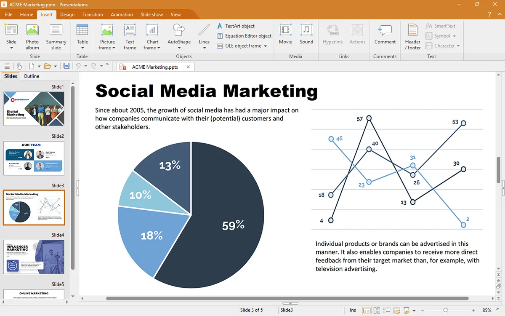Open the OLE object frame dropdown arrow
Viewport: 505px width, 316px height.
265,46
